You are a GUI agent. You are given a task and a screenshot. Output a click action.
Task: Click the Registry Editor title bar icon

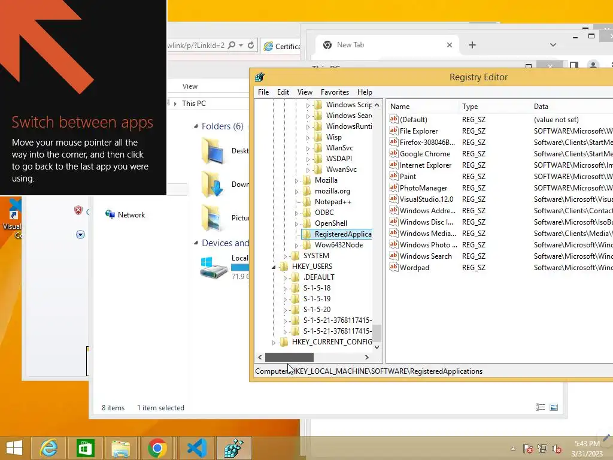click(260, 77)
